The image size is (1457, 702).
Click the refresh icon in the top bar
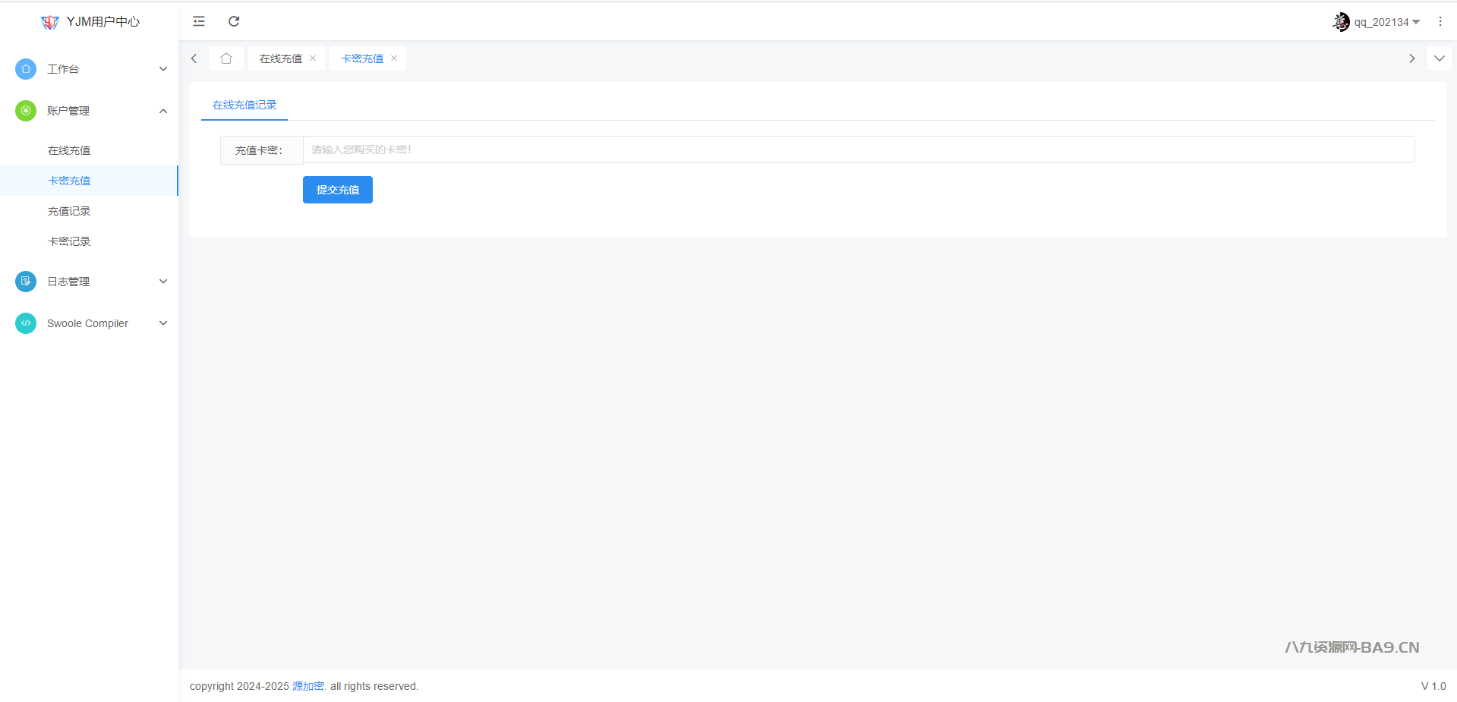coord(234,21)
